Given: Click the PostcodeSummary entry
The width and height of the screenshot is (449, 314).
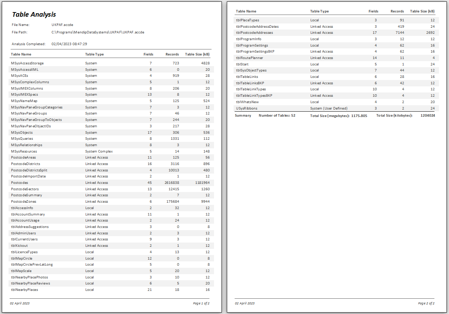Looking at the screenshot, I should [27, 195].
